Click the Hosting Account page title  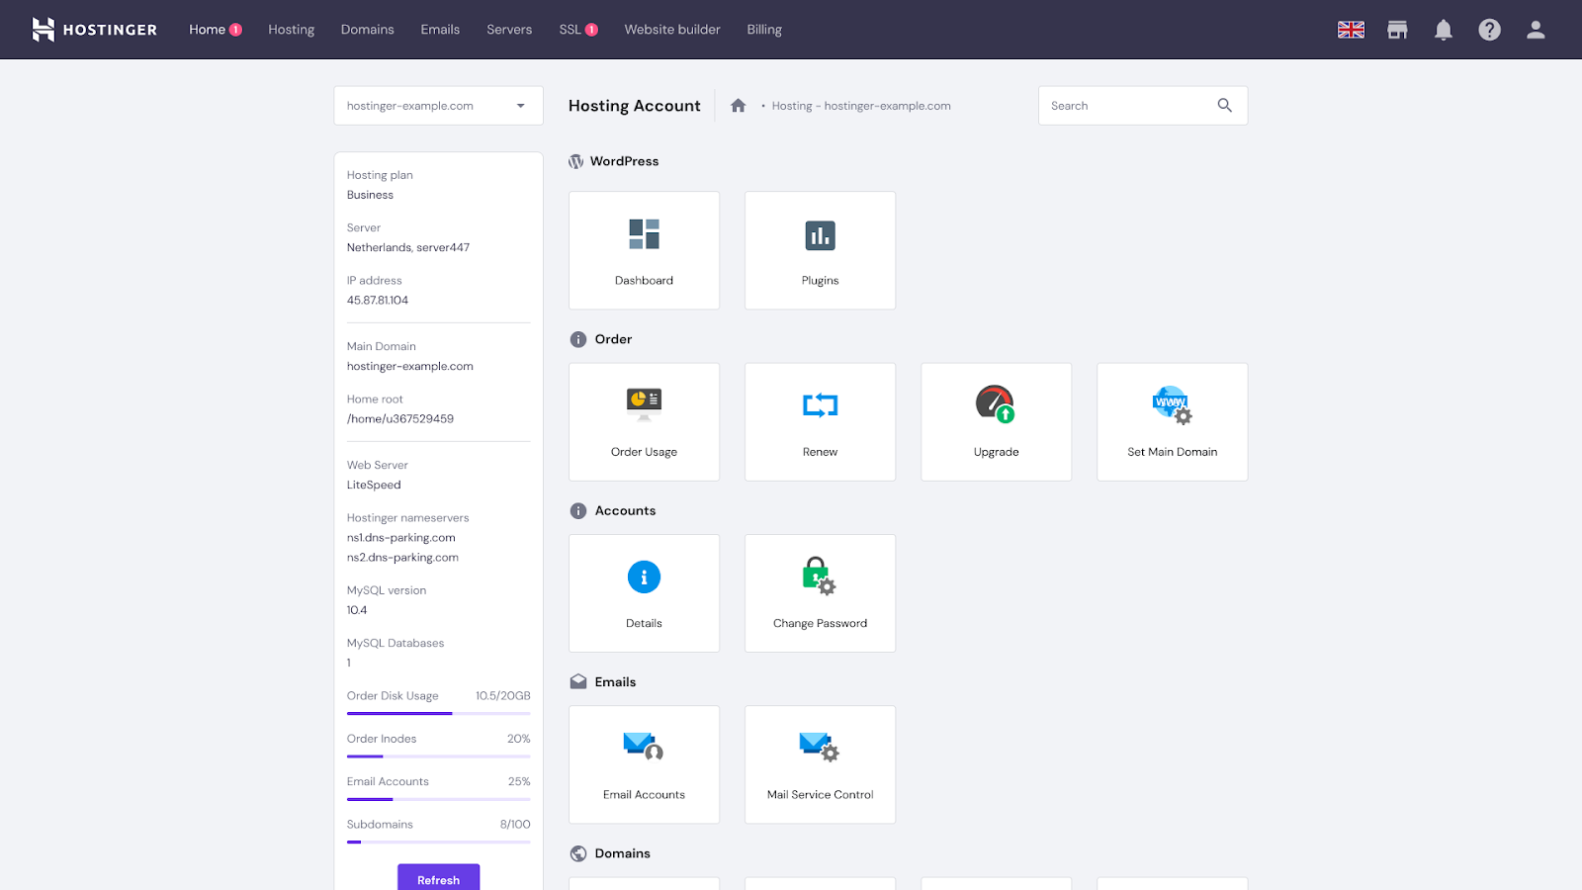pyautogui.click(x=634, y=106)
